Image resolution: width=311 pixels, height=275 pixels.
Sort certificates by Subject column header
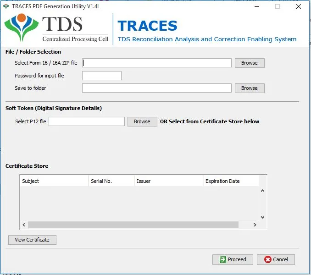click(x=54, y=181)
